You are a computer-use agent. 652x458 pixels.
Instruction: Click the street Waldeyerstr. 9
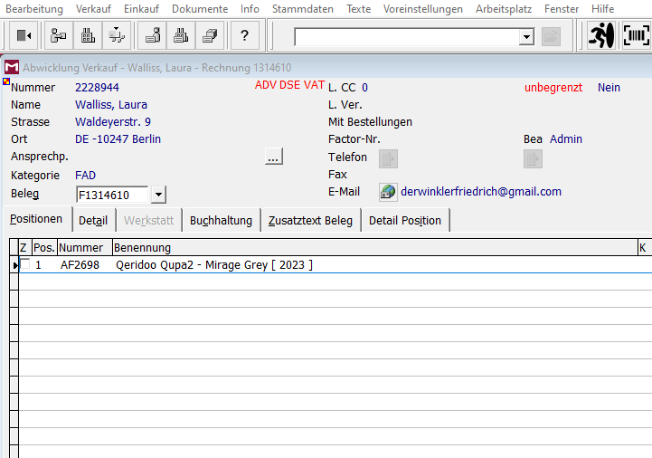click(113, 122)
